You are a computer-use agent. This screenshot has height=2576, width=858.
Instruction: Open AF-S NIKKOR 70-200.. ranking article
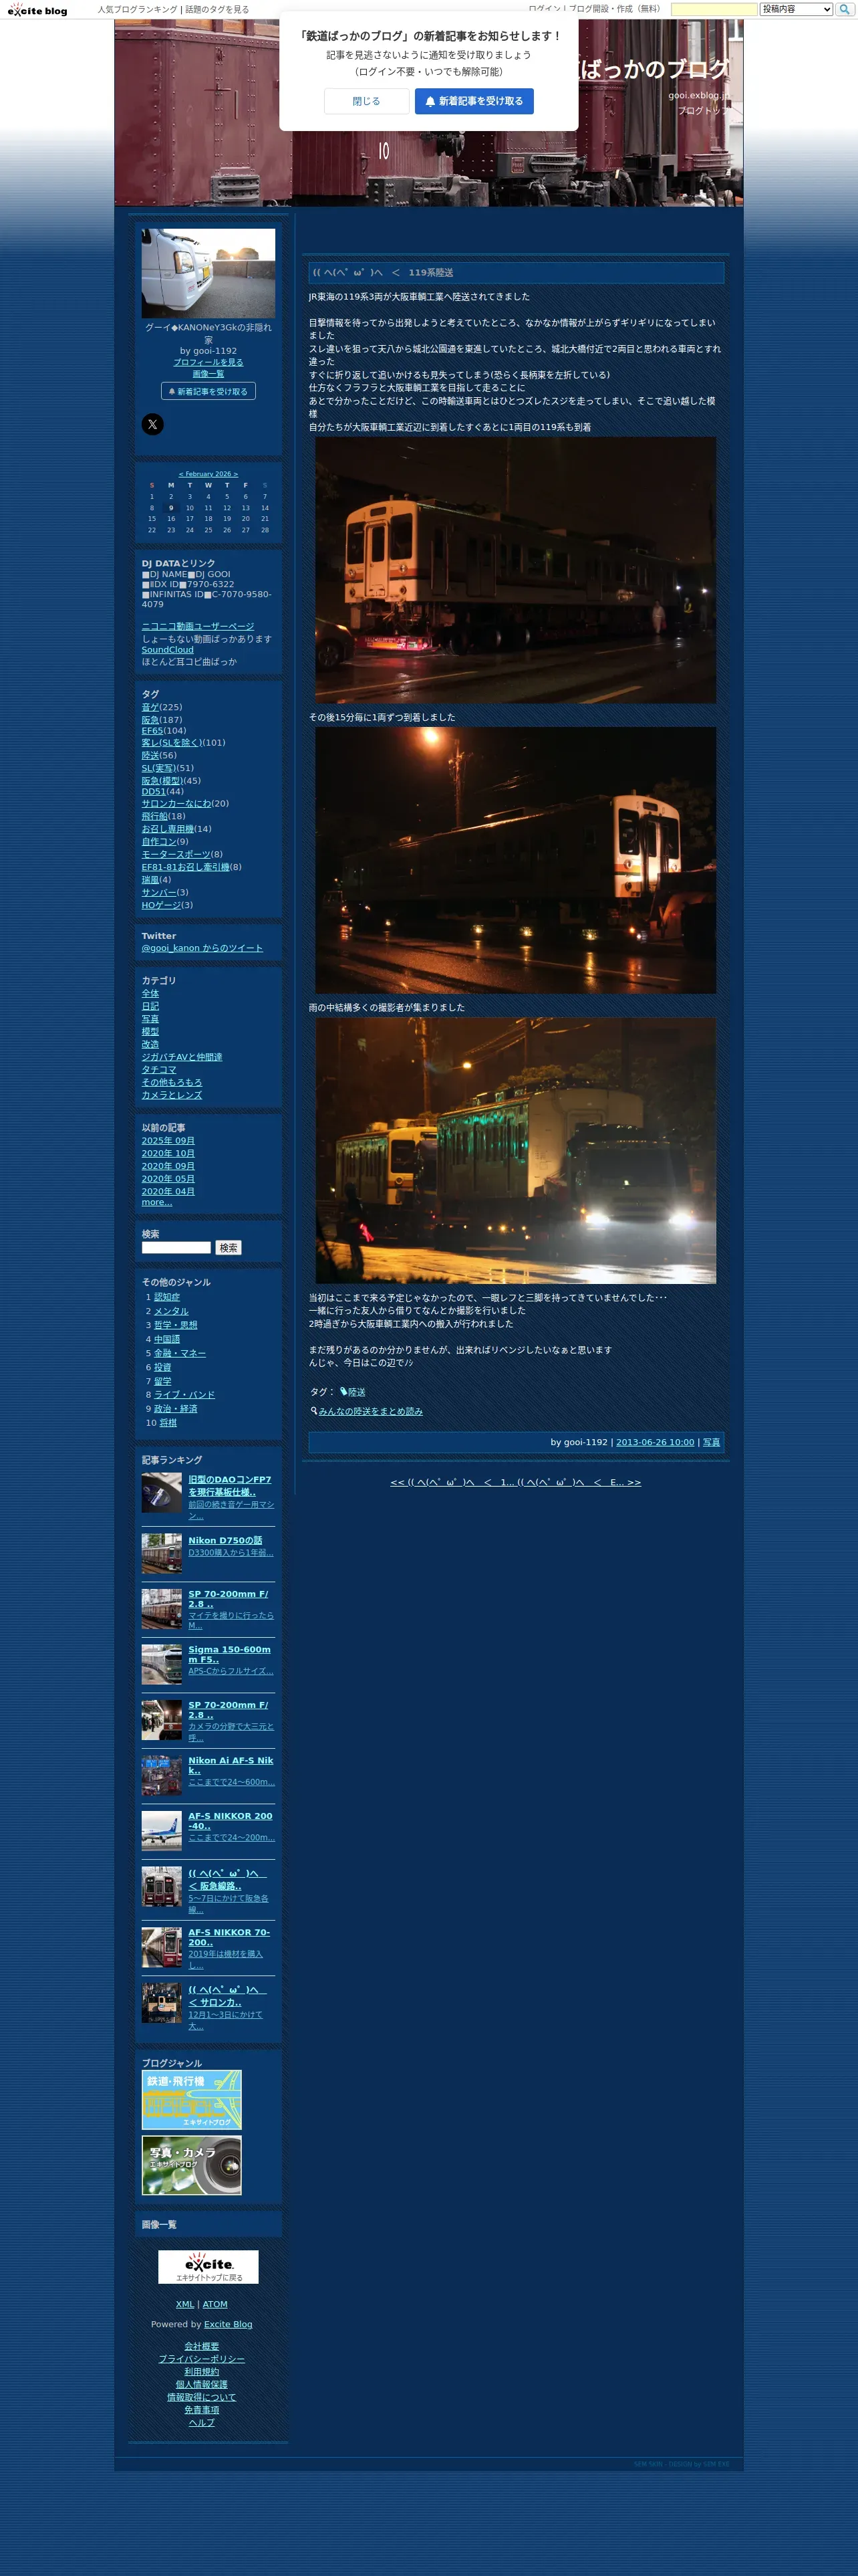pos(229,1937)
